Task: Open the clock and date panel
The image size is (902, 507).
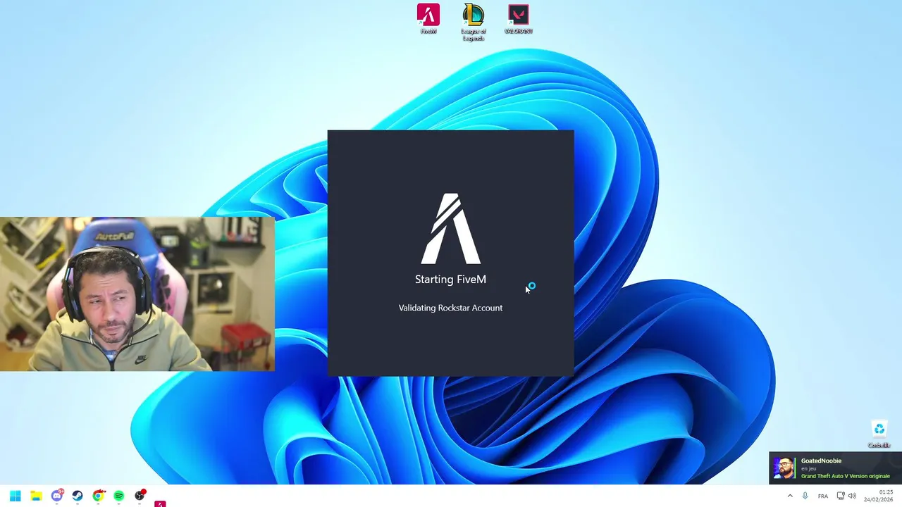Action: 879,496
